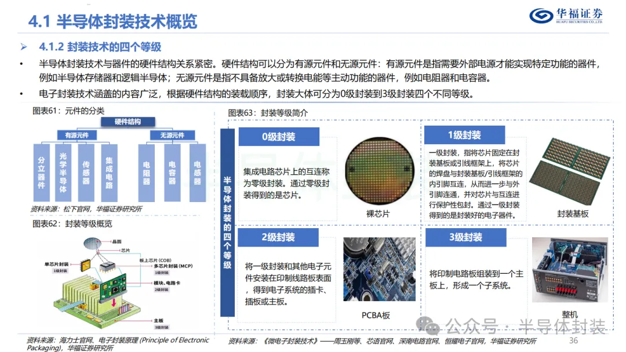Select the 3级封装 header box
The width and height of the screenshot is (626, 352).
465,237
